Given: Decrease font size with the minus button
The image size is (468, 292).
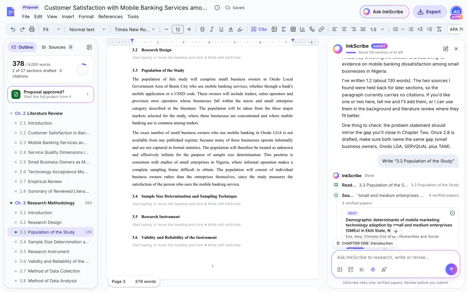Looking at the screenshot, I should [x=166, y=29].
